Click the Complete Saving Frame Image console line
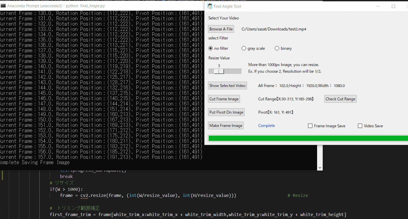The image size is (408, 219). [x=35, y=162]
